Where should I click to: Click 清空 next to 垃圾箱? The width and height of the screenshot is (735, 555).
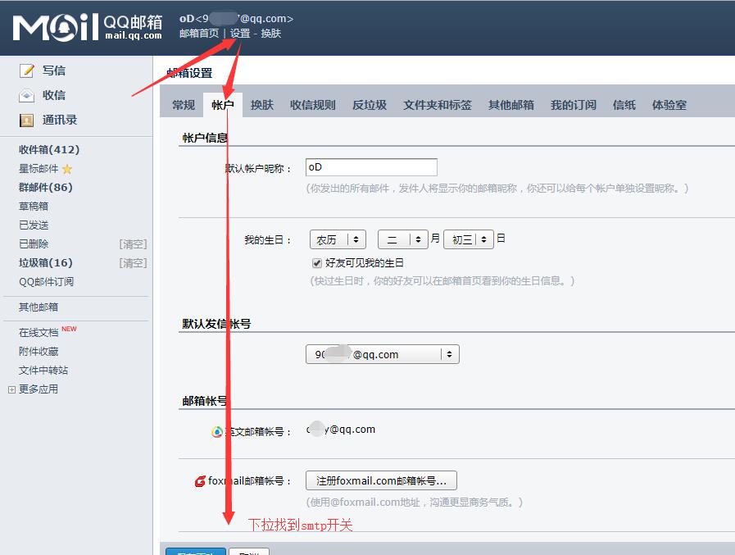pyautogui.click(x=131, y=262)
